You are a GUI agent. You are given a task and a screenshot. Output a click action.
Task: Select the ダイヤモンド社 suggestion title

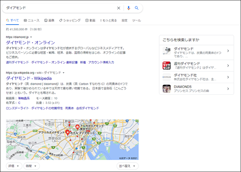click(185, 75)
